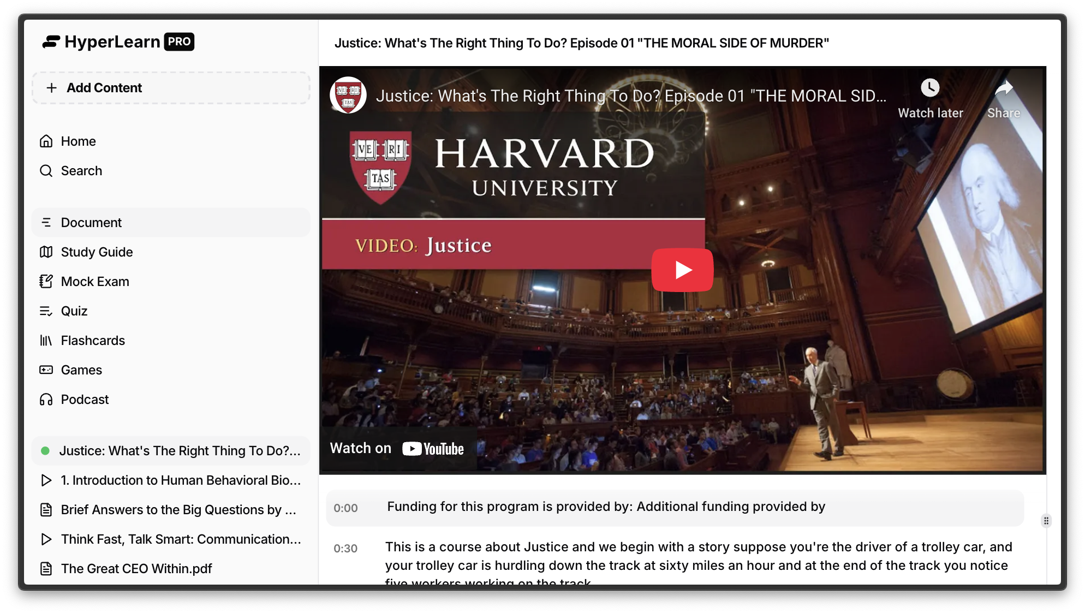The image size is (1085, 613).
Task: Click the page title about Episode 01
Action: pyautogui.click(x=582, y=43)
